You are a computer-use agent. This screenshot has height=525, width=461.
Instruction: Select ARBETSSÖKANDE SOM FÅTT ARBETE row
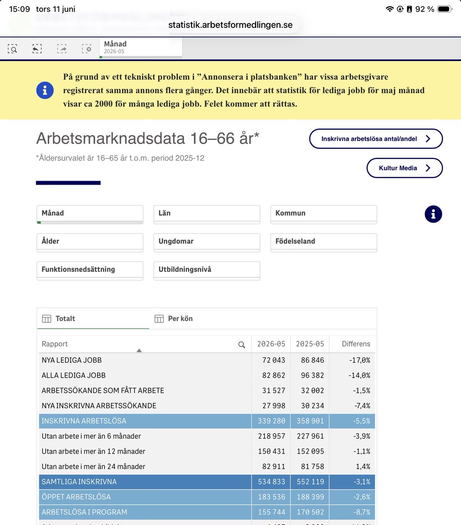(207, 391)
